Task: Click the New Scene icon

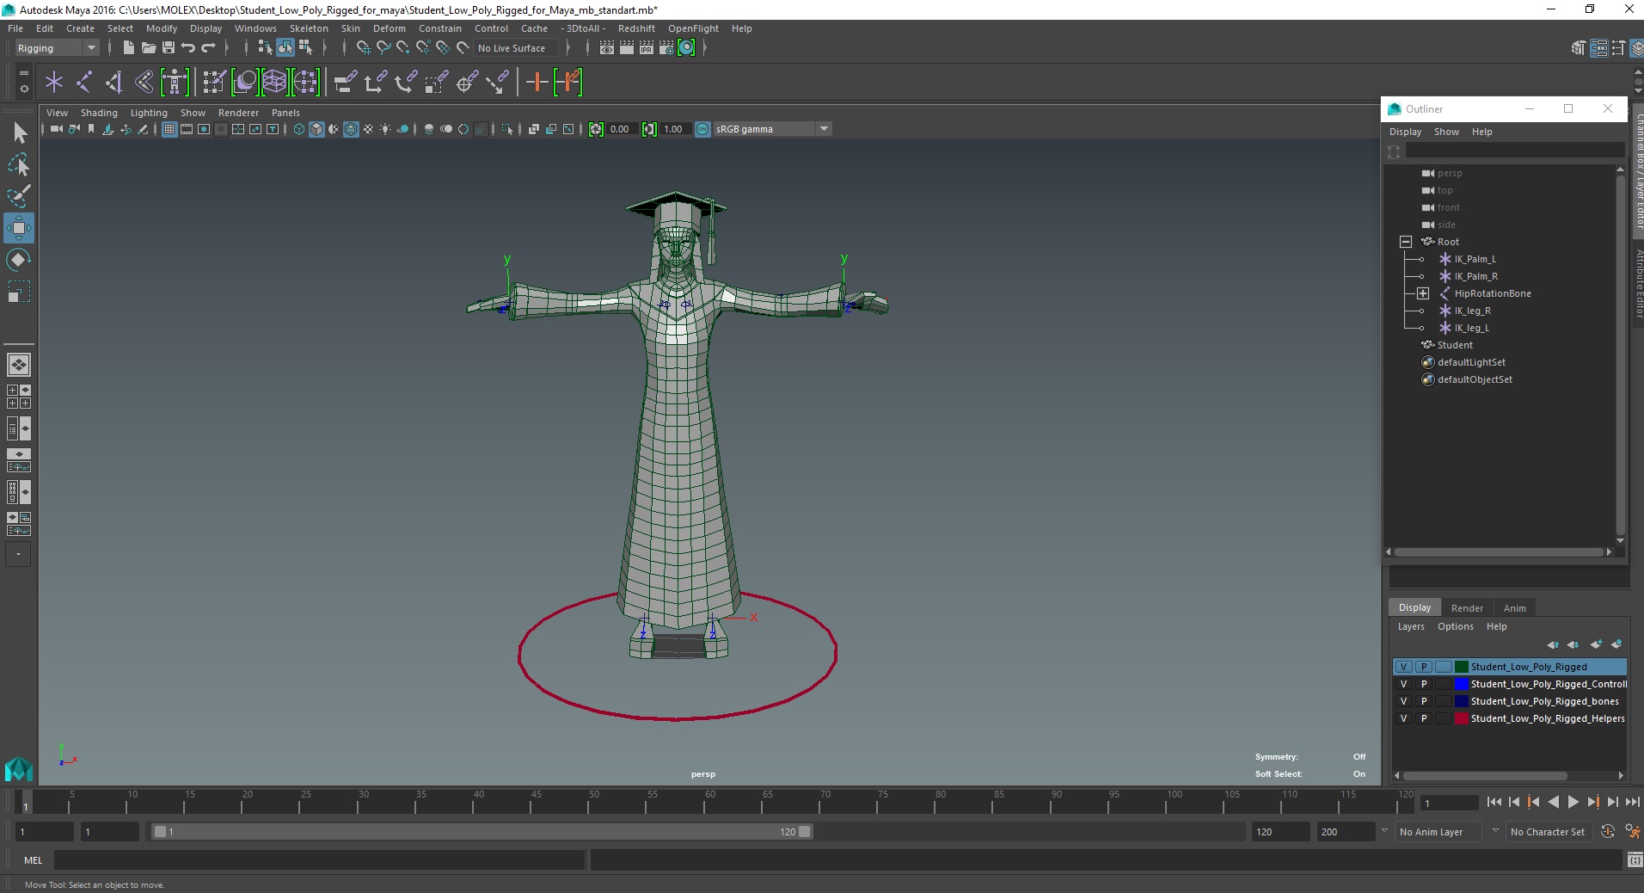Action: [128, 48]
